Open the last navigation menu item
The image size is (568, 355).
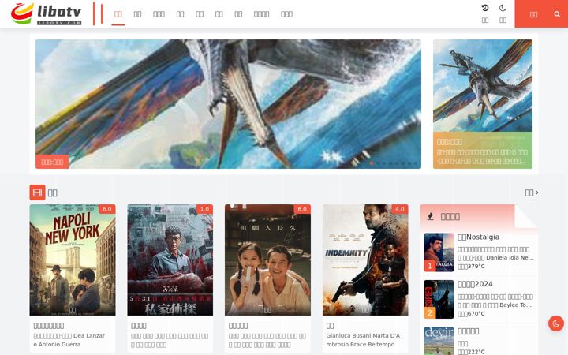[x=286, y=14]
